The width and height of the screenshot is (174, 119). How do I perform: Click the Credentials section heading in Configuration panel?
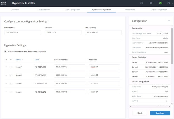pos(137,28)
